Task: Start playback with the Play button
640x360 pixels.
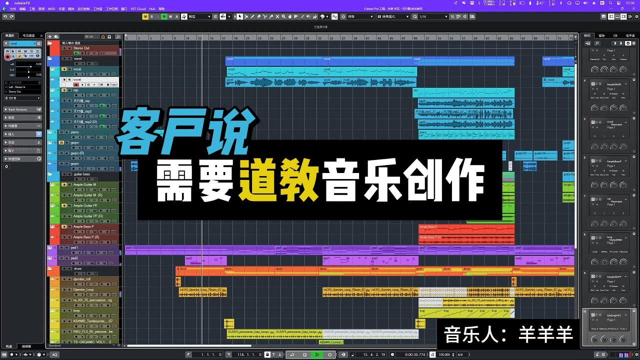Action: tap(317, 354)
